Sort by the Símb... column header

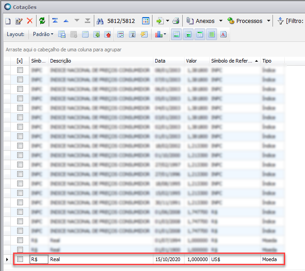click(39, 61)
